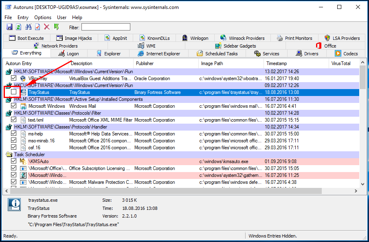Click the horizontal scrollbar right arrow
The width and height of the screenshot is (369, 242).
356,191
